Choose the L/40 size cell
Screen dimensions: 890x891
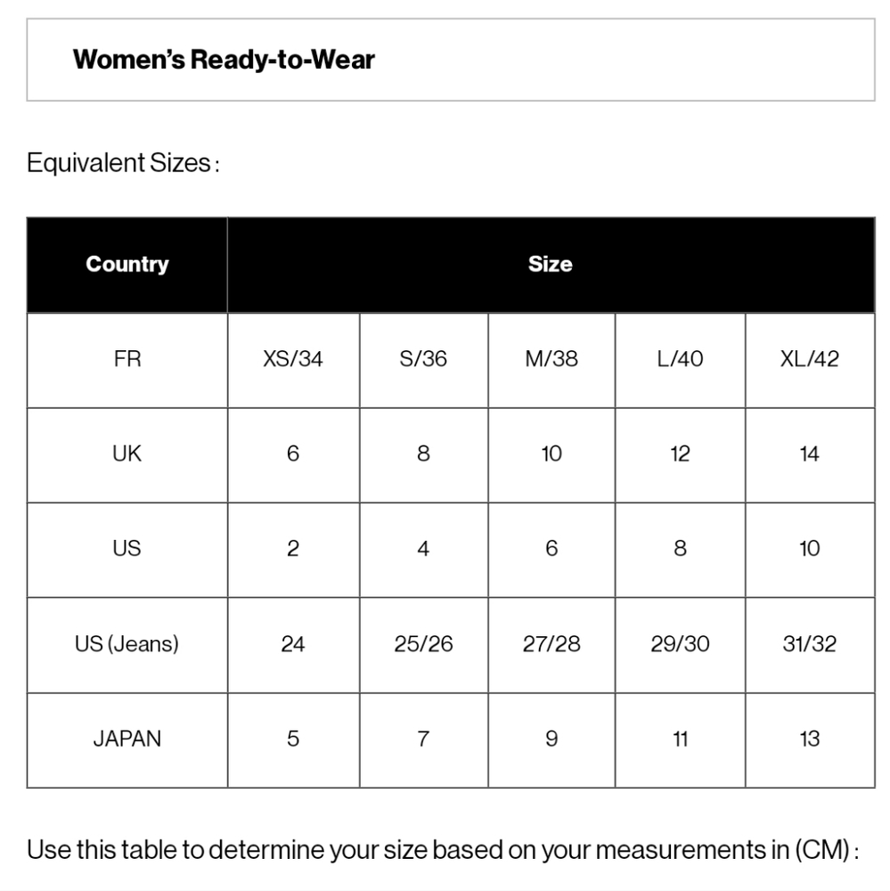point(680,360)
